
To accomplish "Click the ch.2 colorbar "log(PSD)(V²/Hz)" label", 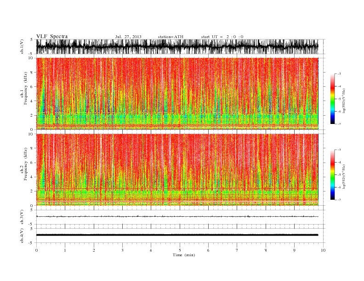I will pyautogui.click(x=344, y=176).
